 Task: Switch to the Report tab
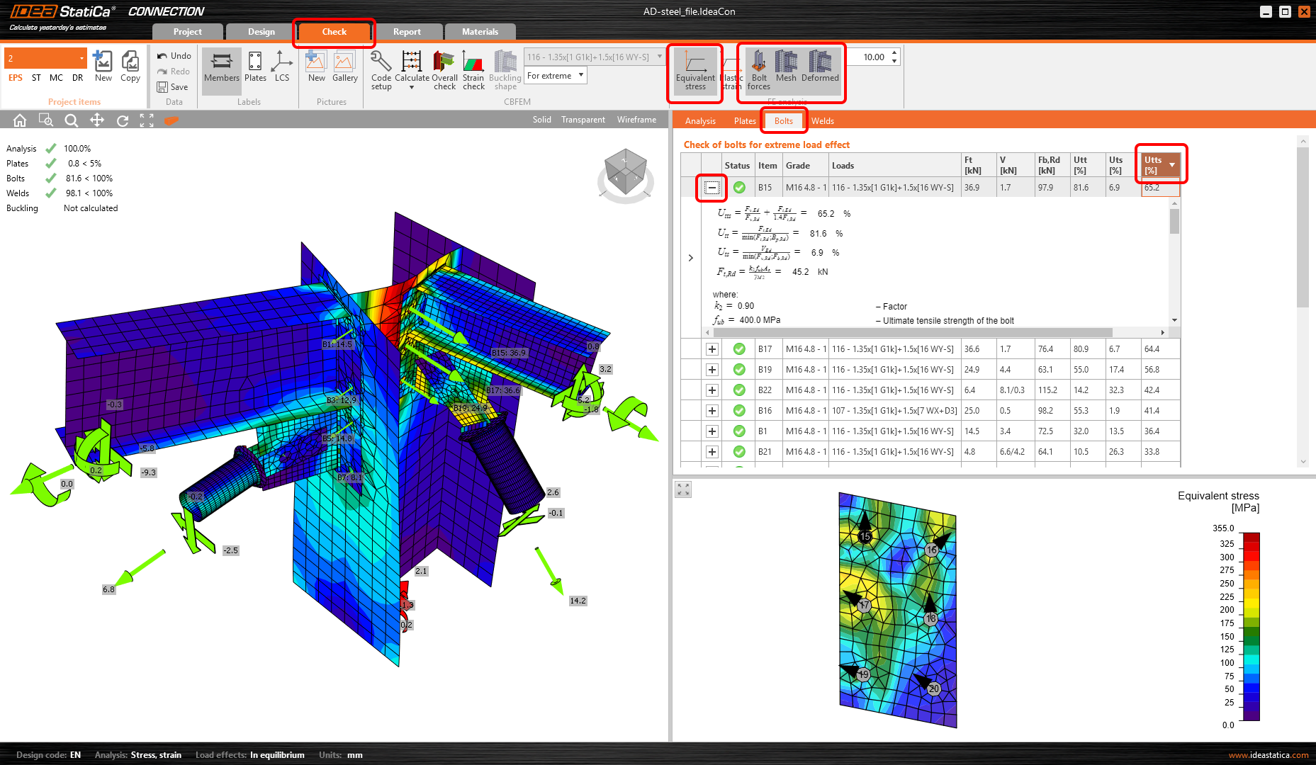(x=407, y=32)
